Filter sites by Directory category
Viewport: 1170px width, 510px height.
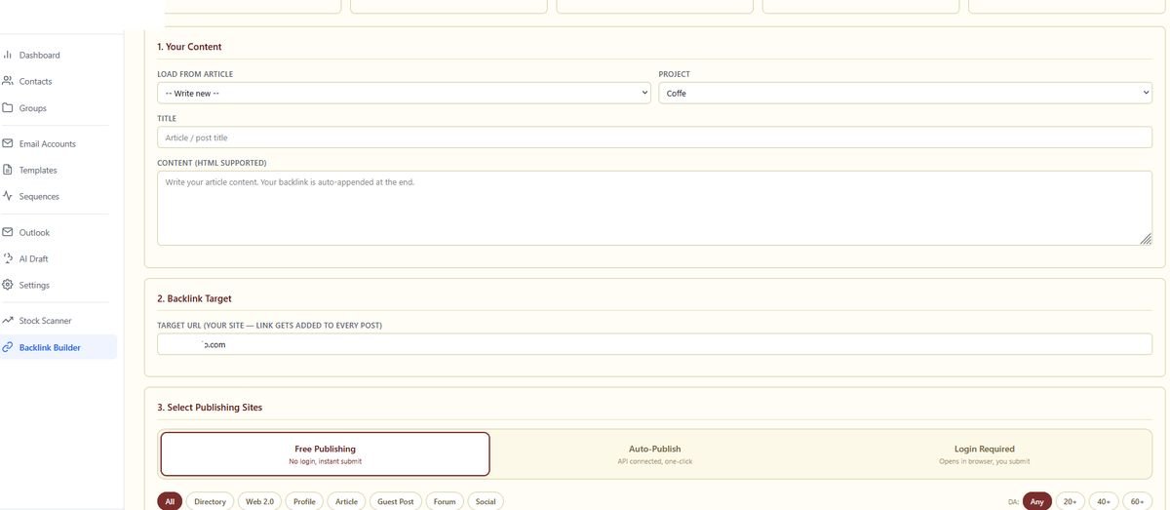tap(210, 501)
